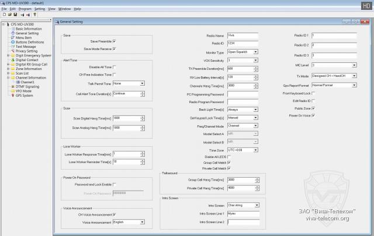374x236 pixels.
Task: Open the Setting menu
Action: [x=39, y=9]
